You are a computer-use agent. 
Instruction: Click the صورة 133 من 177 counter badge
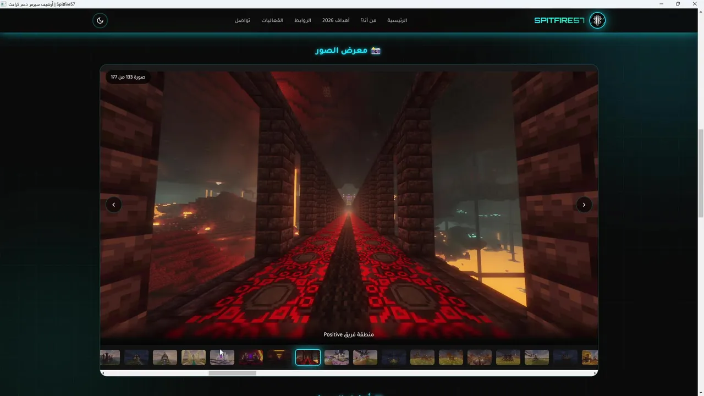[x=128, y=77]
